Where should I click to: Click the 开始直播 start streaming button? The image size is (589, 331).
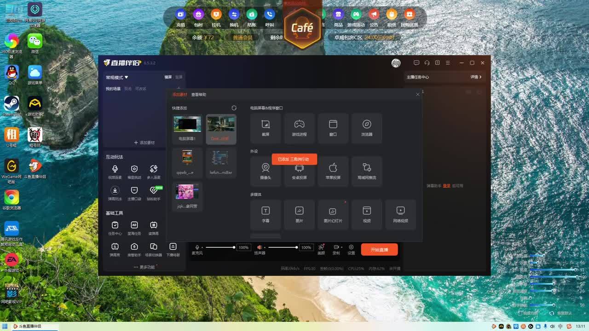(379, 250)
